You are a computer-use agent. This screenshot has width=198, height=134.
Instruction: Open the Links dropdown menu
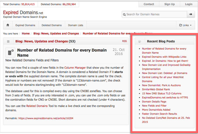185,25
